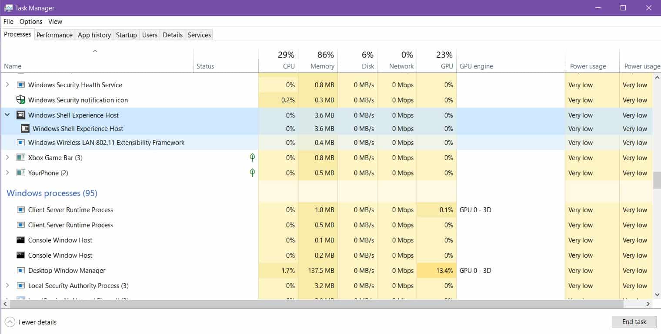
Task: Open the Services tab
Action: 199,35
